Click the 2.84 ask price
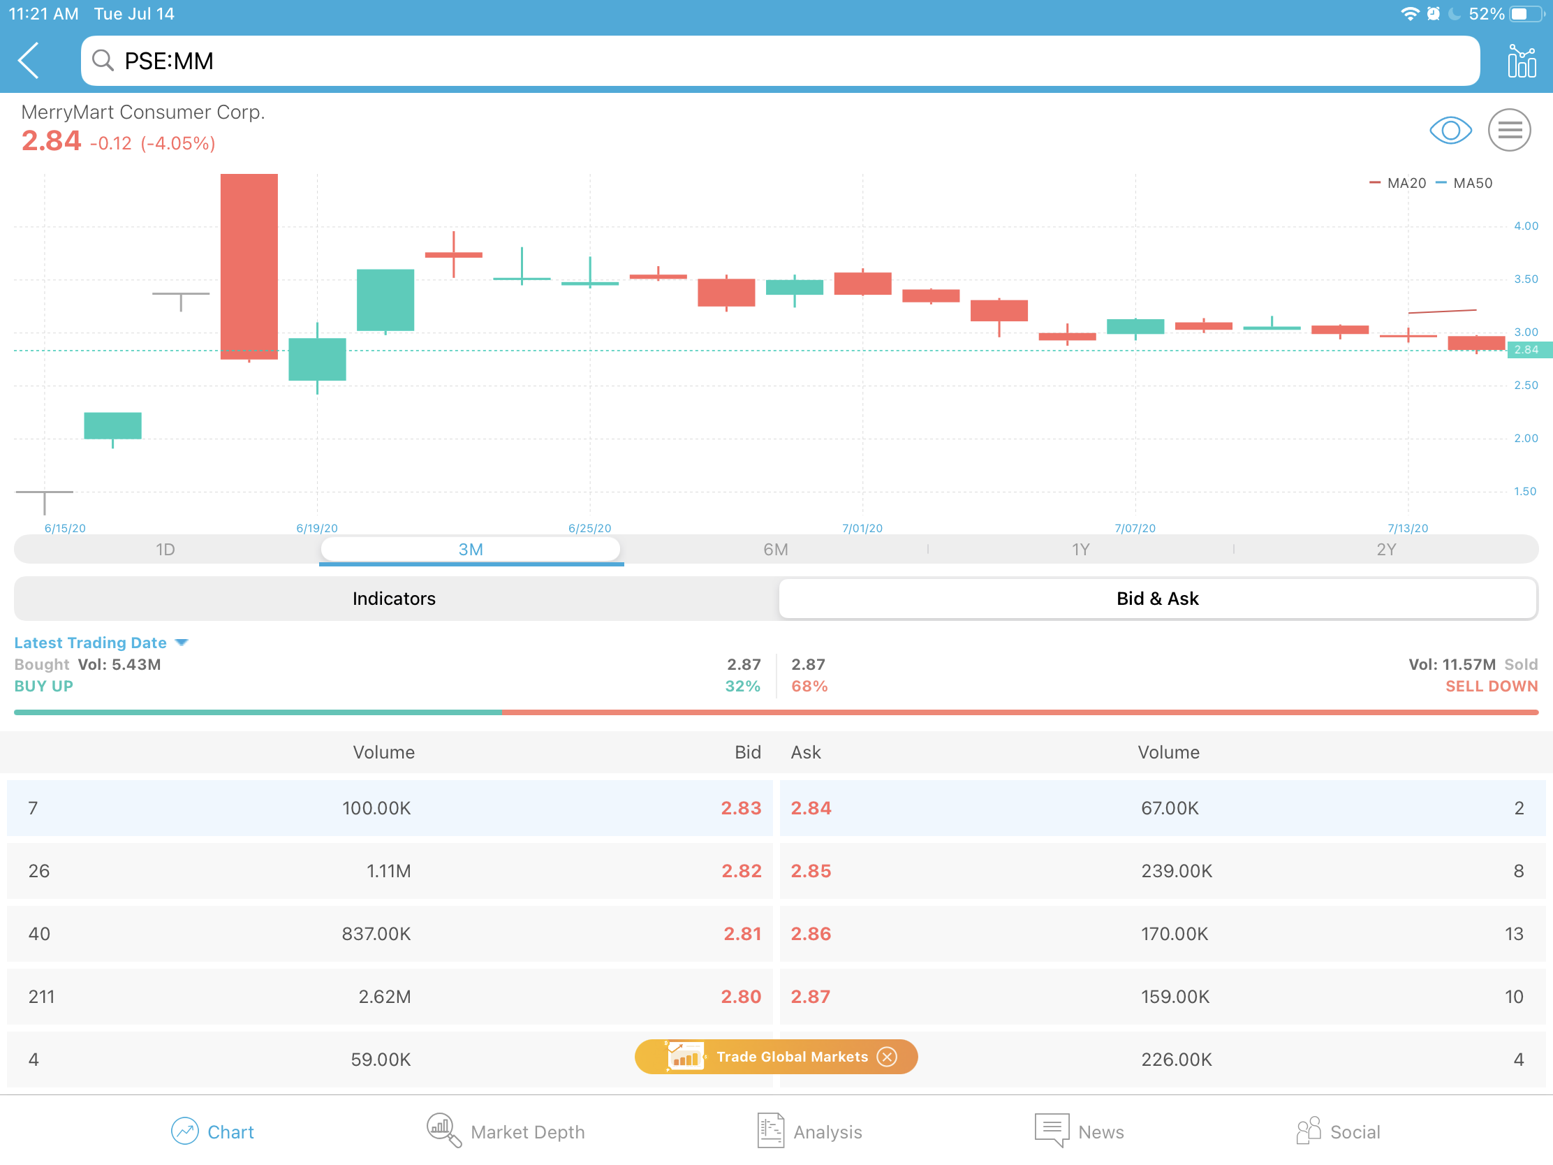 (x=811, y=807)
